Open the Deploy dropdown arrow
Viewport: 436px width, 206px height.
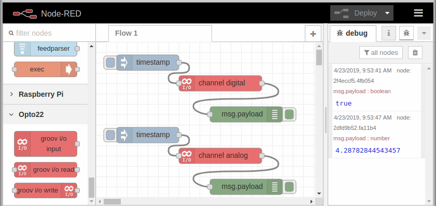click(387, 13)
